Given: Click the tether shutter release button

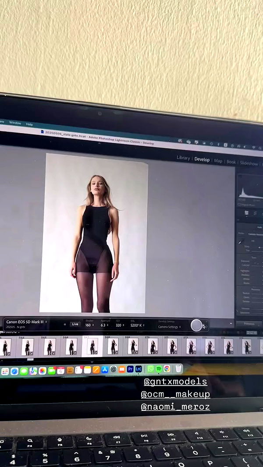Looking at the screenshot, I should tap(196, 325).
